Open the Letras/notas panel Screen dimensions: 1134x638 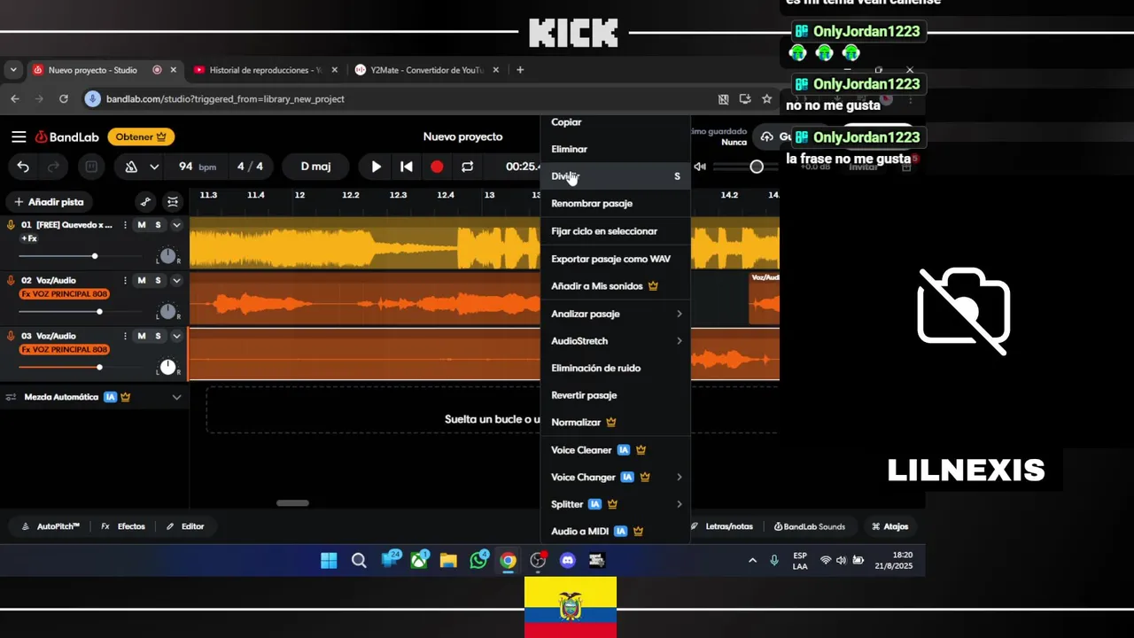pos(721,526)
